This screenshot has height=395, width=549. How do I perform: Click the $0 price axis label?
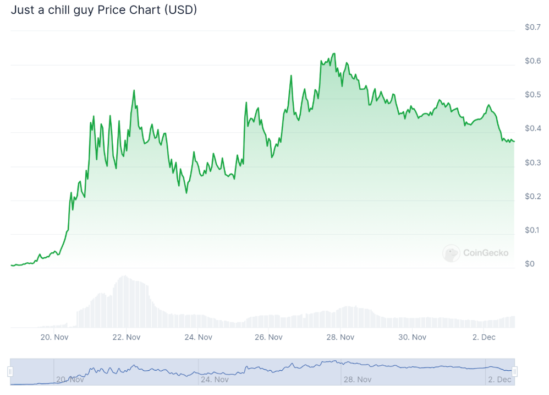click(529, 263)
